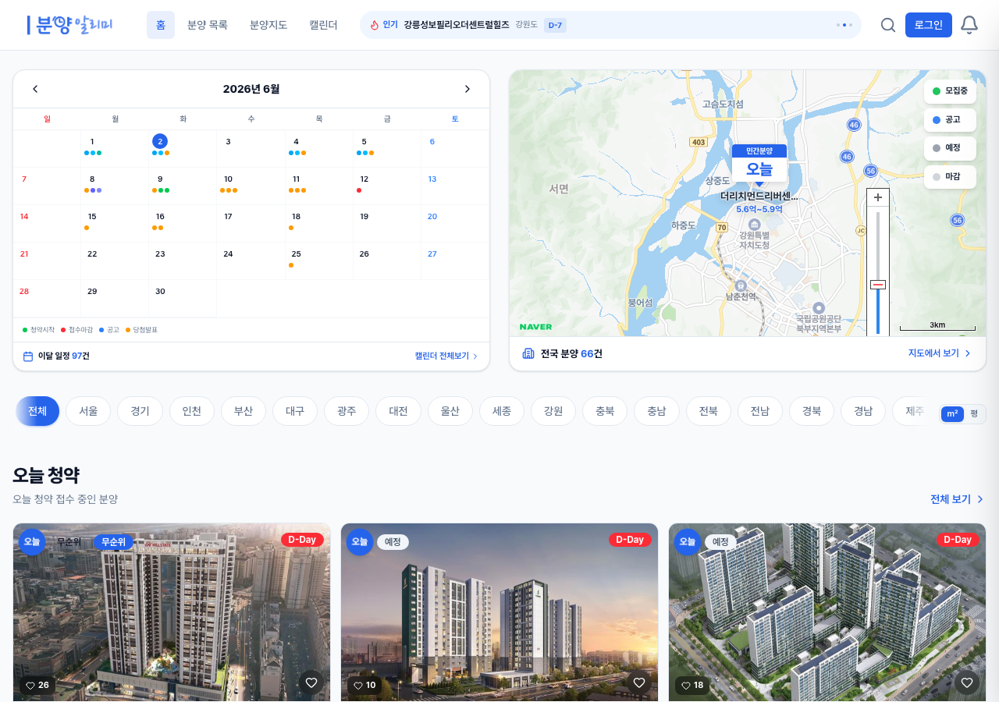
Task: Select the 강원 region filter
Action: coord(553,411)
